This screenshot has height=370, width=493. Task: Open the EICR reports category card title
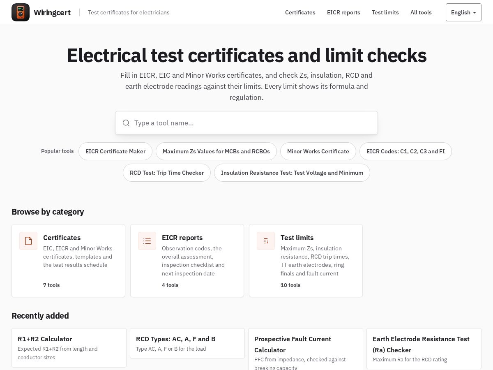182,238
